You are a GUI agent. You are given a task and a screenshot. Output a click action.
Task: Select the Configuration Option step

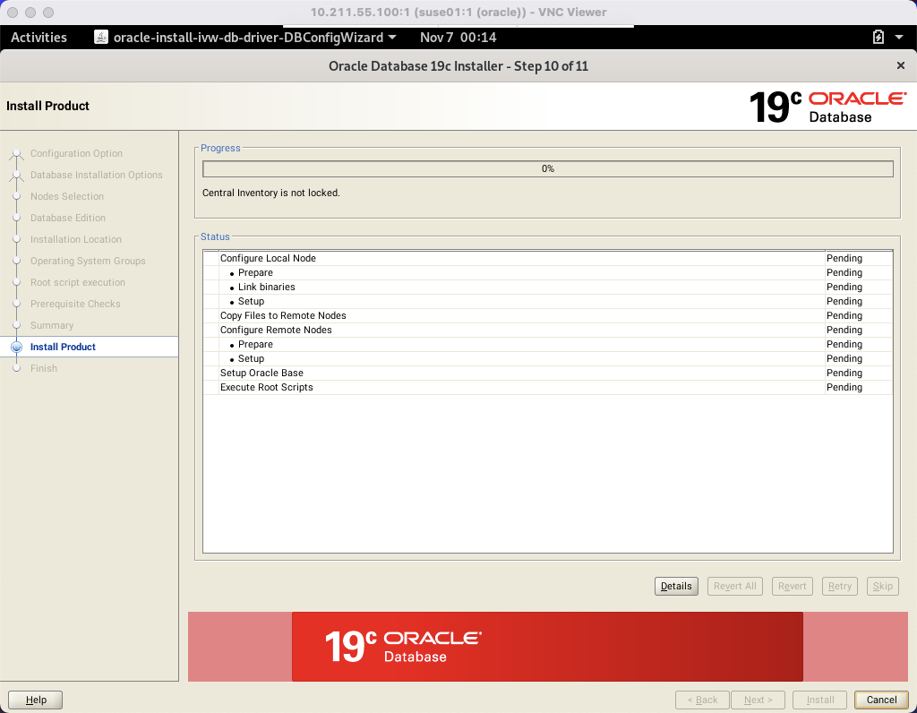(76, 153)
